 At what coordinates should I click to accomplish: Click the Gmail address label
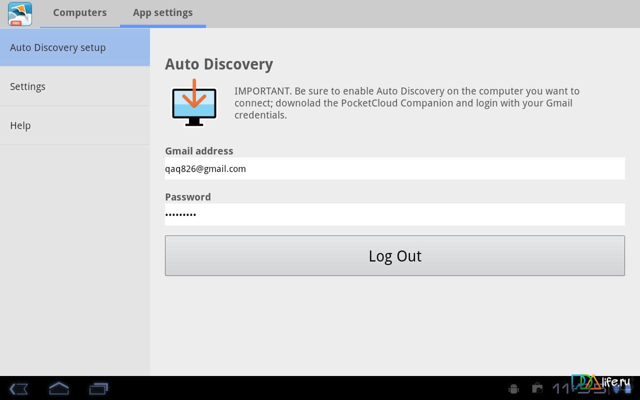199,151
